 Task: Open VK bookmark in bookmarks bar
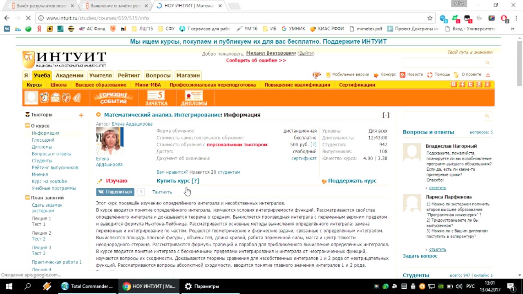coord(7,29)
